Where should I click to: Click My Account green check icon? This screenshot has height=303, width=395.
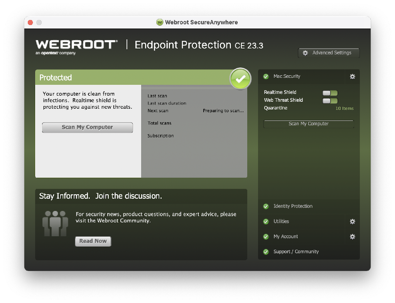coord(266,237)
